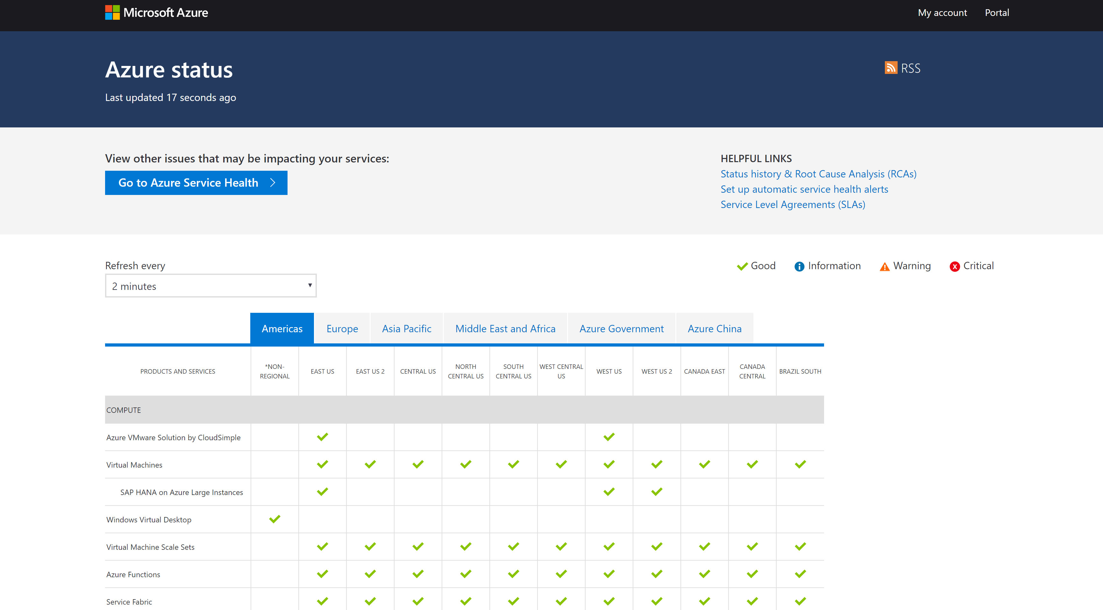
Task: Open the Refresh every dropdown
Action: point(211,286)
